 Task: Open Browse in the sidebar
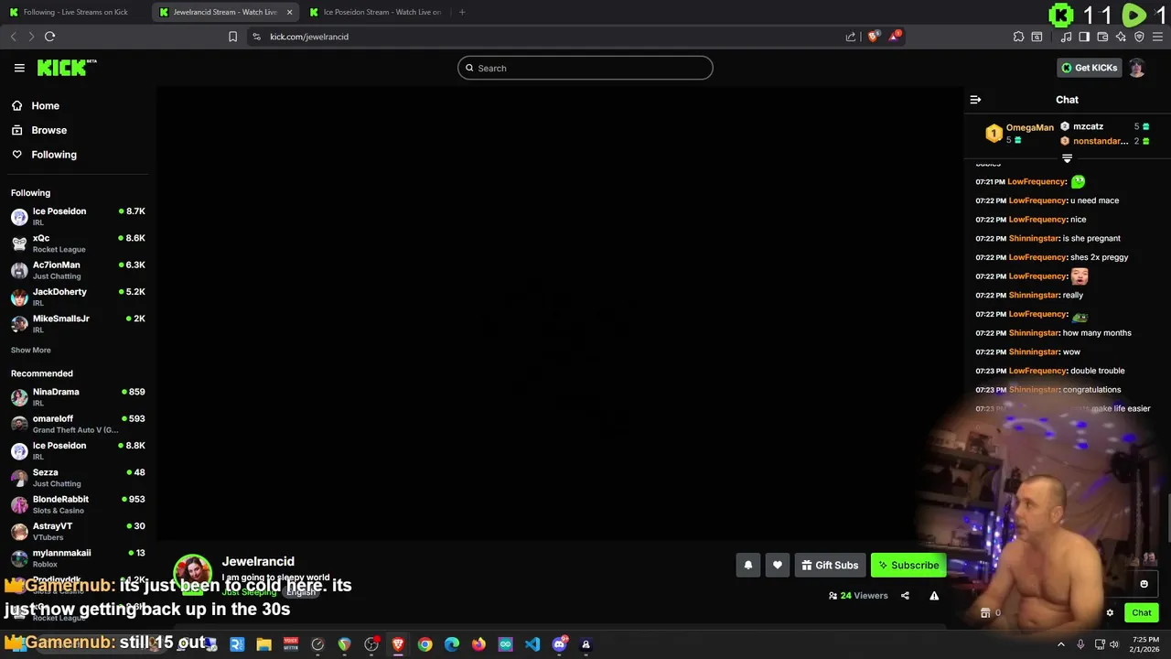(48, 130)
